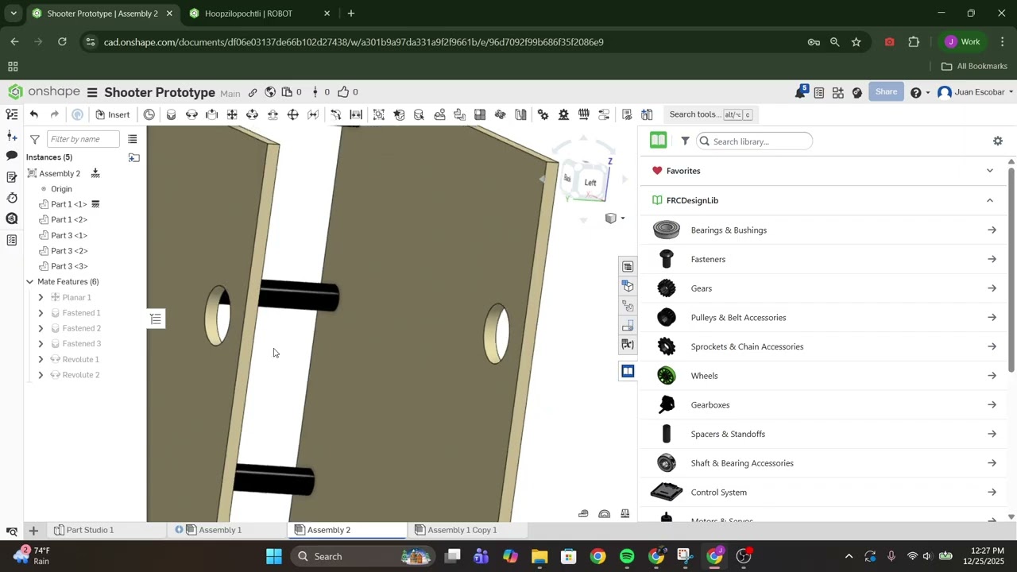Click the Insert parts button
Image resolution: width=1017 pixels, height=572 pixels.
(113, 114)
